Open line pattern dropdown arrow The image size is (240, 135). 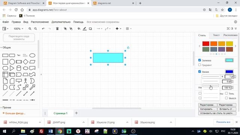click(x=222, y=76)
